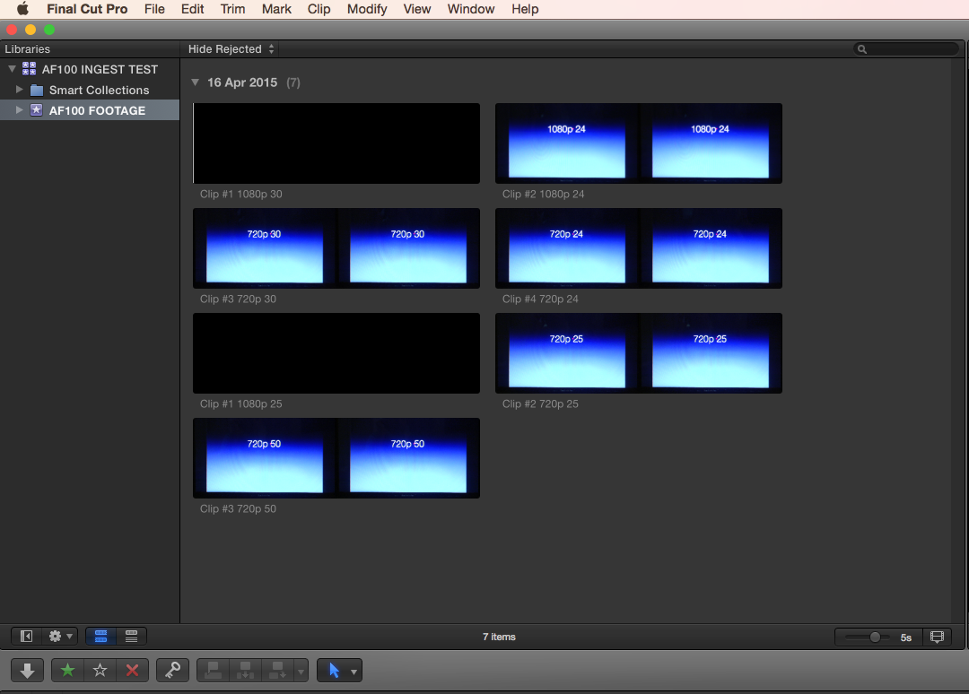This screenshot has height=694, width=969.
Task: Mark selection as Favorite with green star
Action: pos(67,670)
